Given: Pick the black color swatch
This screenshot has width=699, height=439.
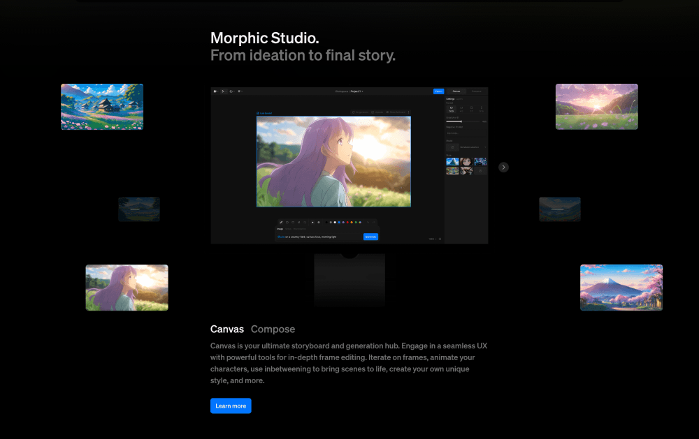Looking at the screenshot, I should coord(326,222).
